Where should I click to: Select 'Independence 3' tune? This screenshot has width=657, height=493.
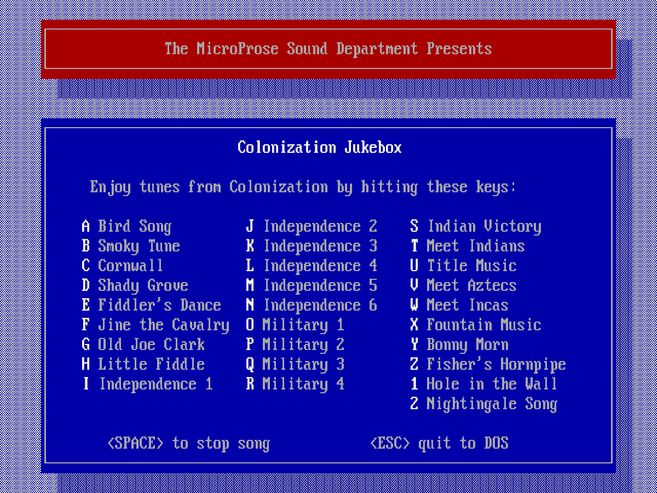312,246
